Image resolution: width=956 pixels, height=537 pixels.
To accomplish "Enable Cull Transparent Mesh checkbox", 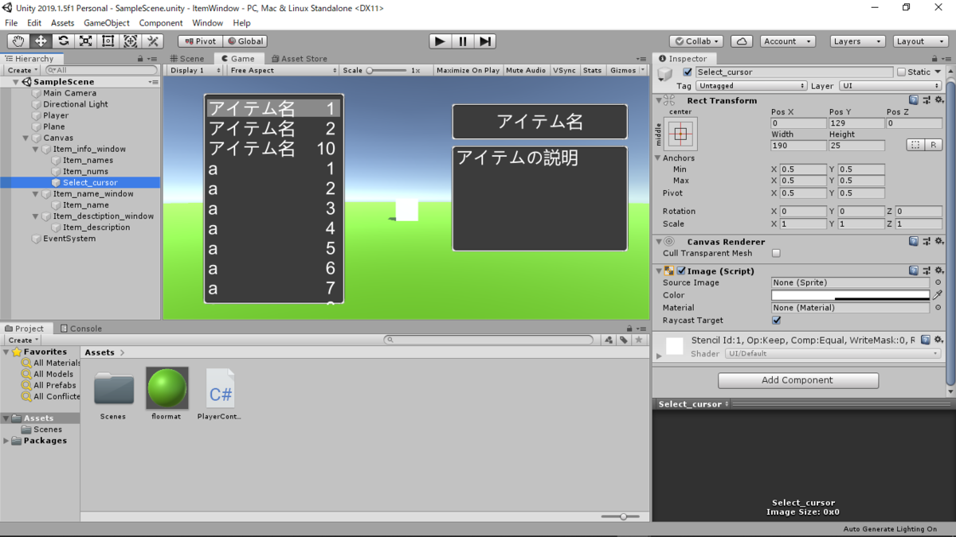I will click(776, 254).
